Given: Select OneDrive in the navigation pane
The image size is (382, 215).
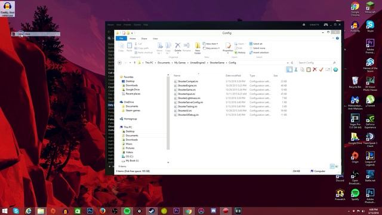Looking at the screenshot, I should pyautogui.click(x=127, y=102).
